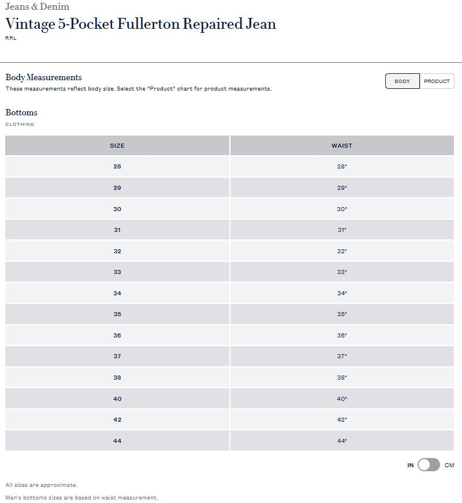This screenshot has width=462, height=503.
Task: Click the CM unit label
Action: 449,465
